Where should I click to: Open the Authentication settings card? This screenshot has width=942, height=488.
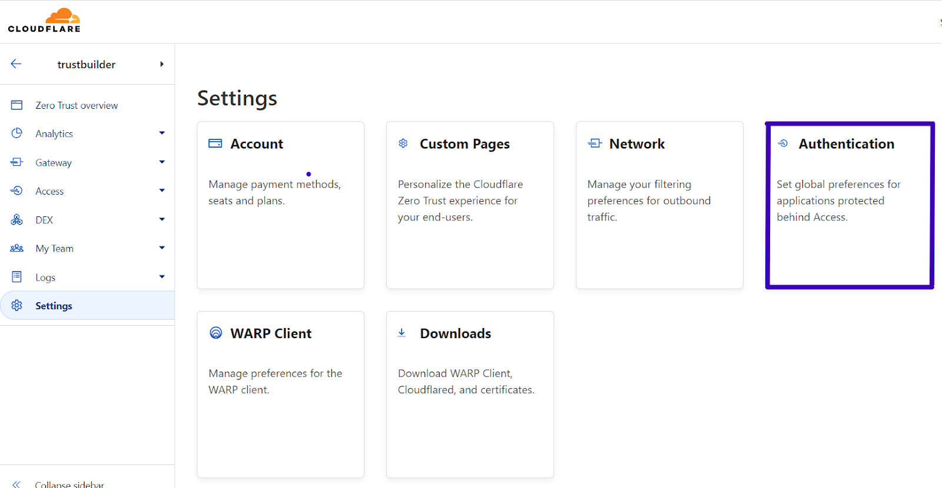[x=849, y=205]
